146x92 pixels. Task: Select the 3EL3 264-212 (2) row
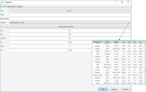pyautogui.click(x=118, y=72)
